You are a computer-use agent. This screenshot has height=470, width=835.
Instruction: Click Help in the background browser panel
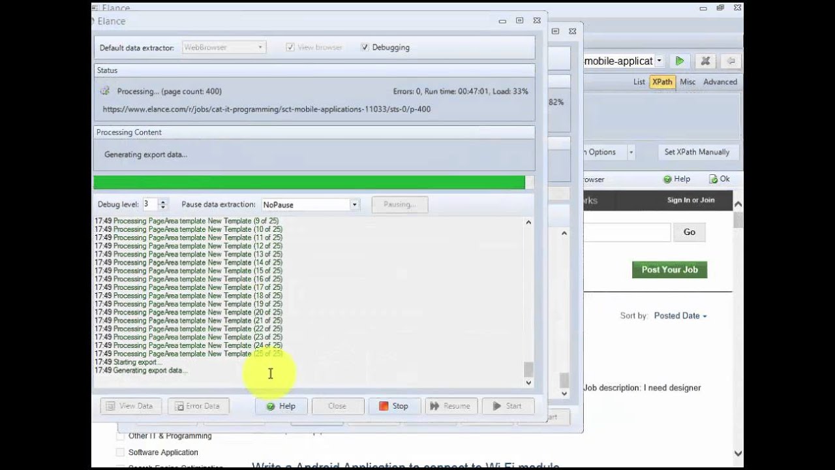(x=676, y=179)
